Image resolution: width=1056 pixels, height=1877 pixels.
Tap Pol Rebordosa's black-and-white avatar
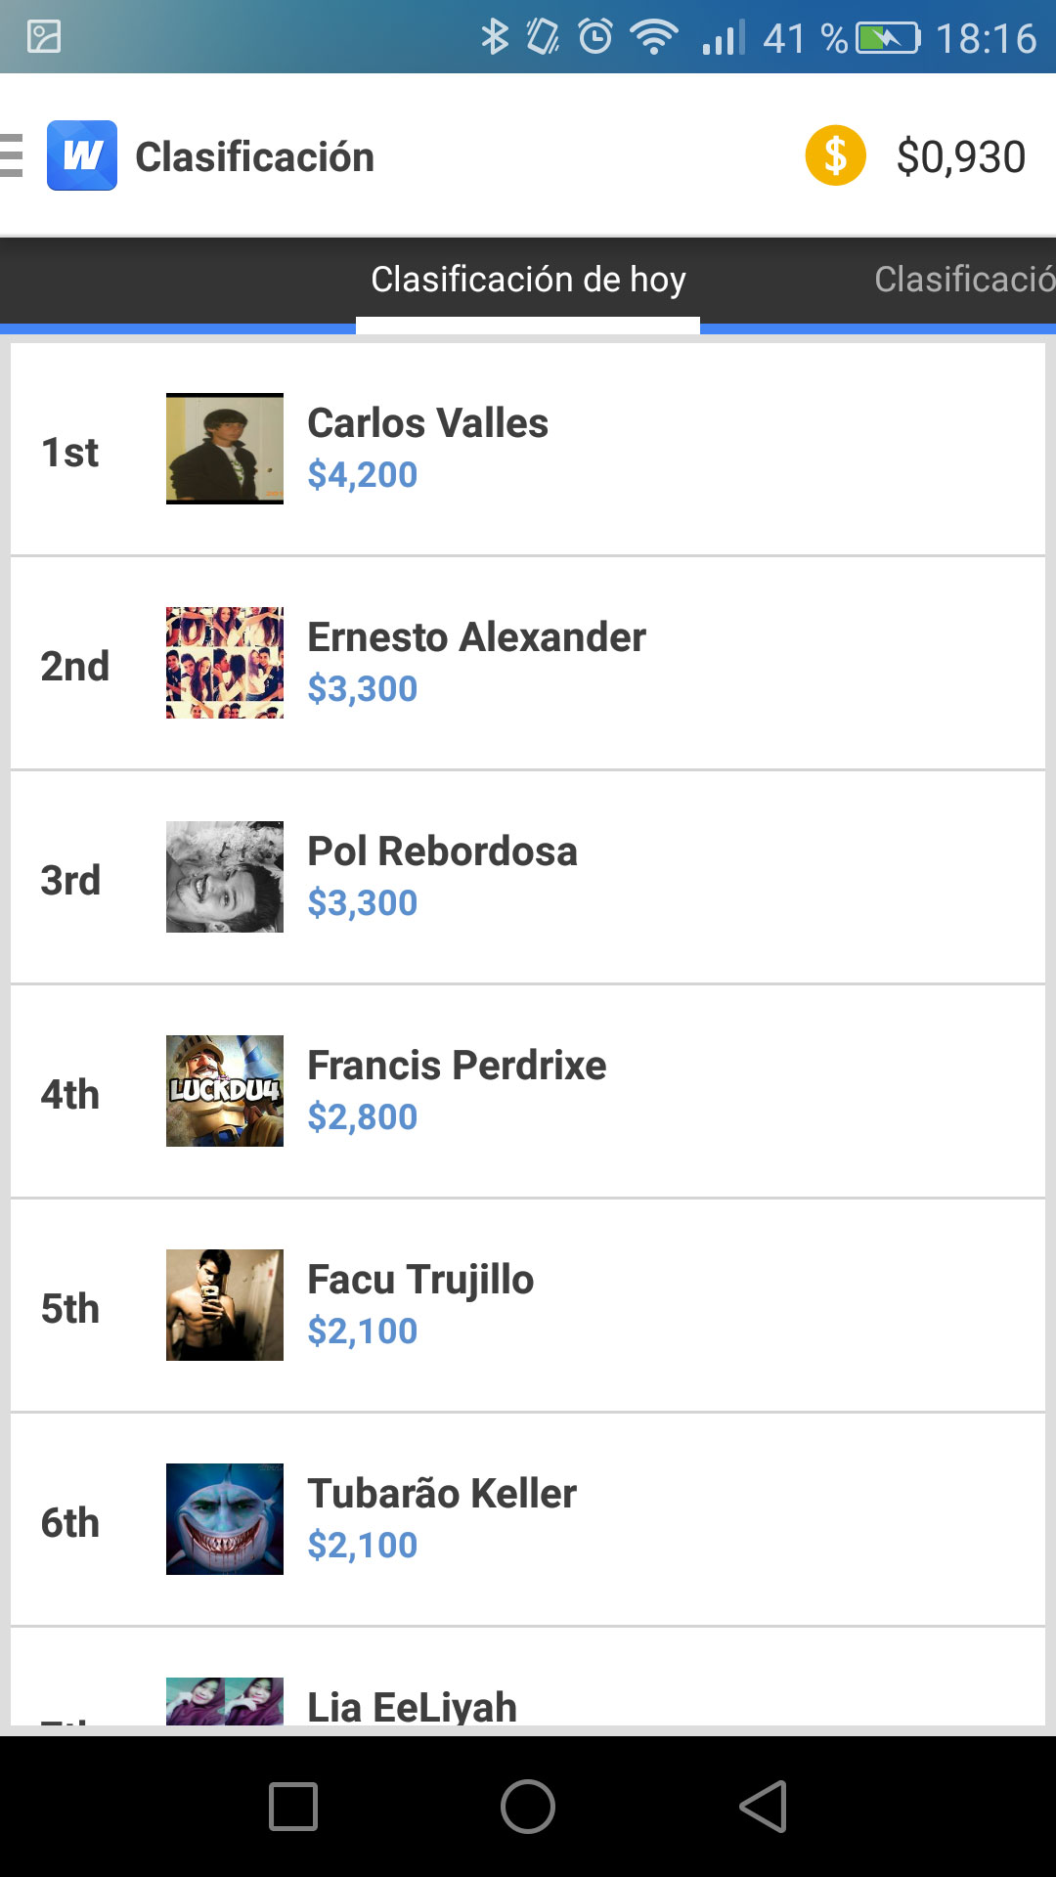[x=225, y=877]
